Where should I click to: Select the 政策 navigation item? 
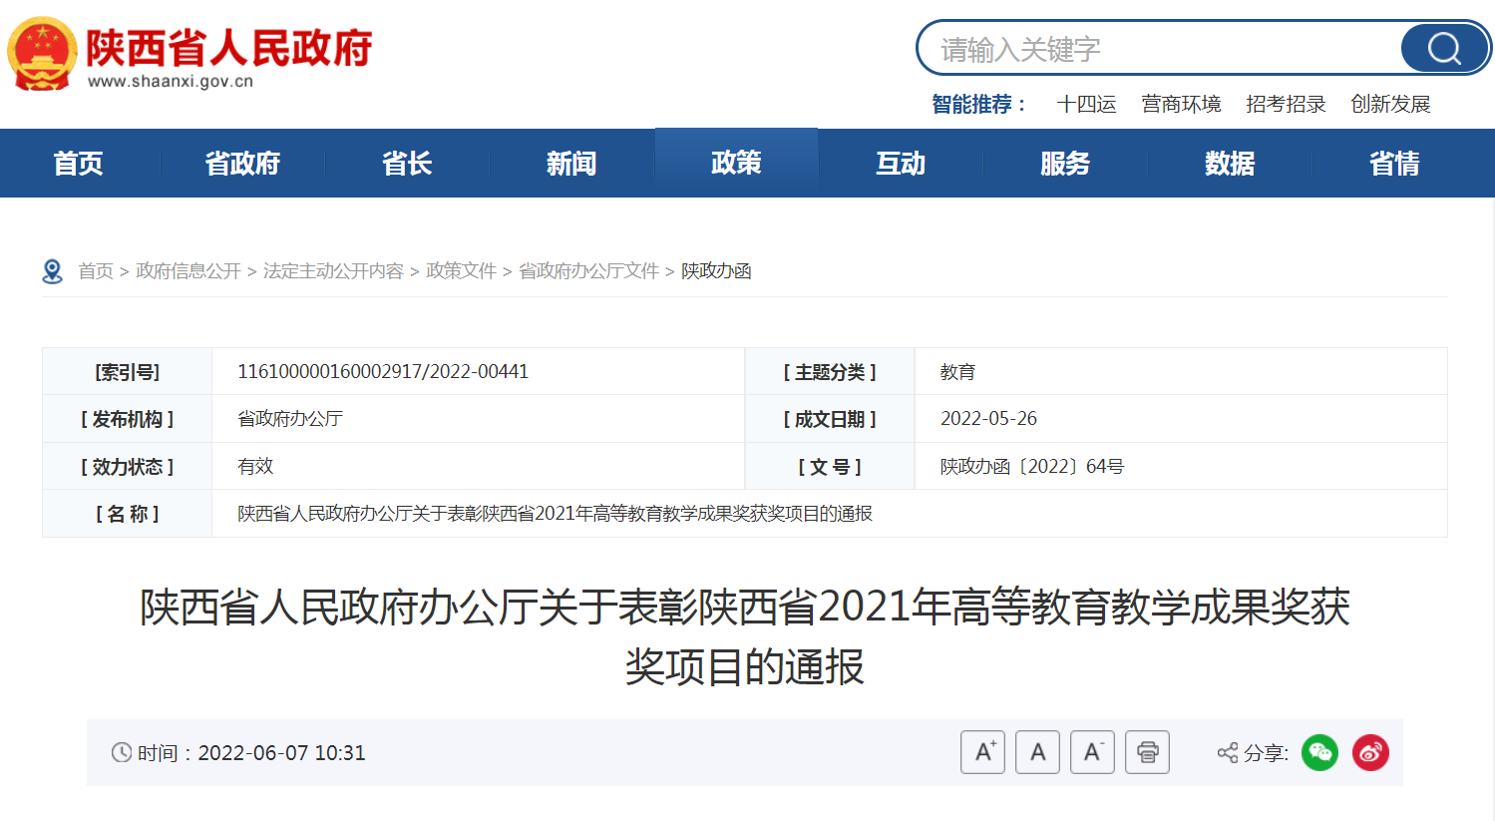736,163
